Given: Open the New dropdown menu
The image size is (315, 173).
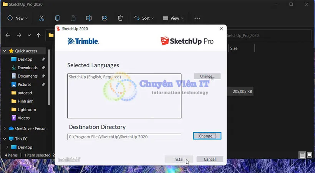Looking at the screenshot, I should (x=16, y=18).
